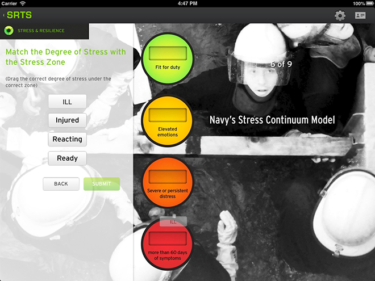This screenshot has height=281, width=375.
Task: Pick the Ready degree option
Action: [67, 158]
